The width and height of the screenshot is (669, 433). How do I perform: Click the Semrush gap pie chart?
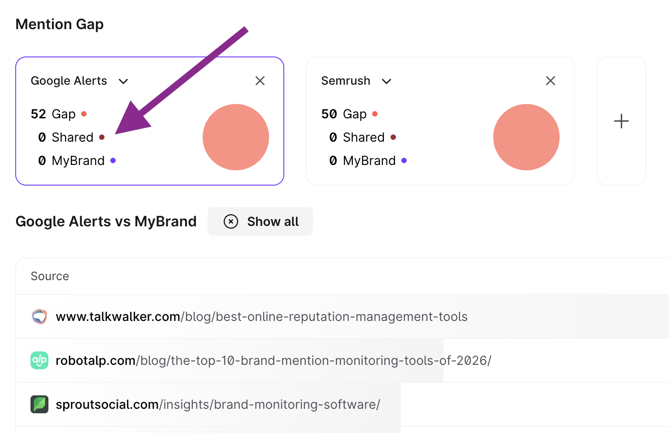(526, 137)
